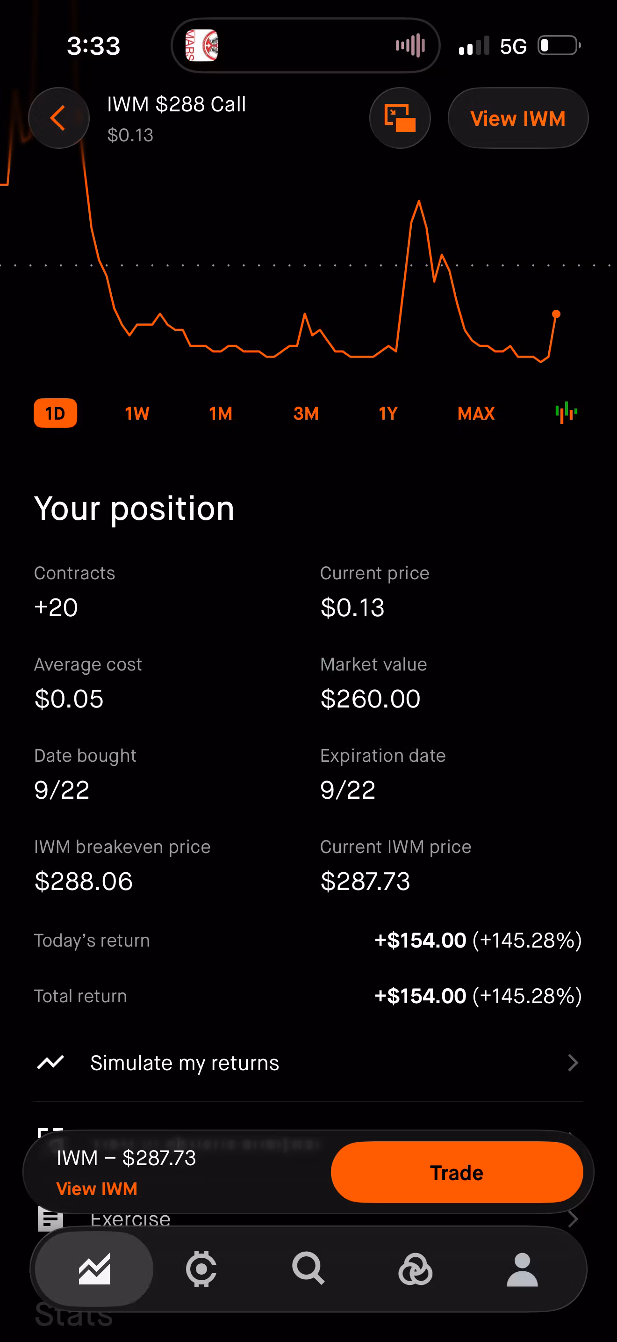617x1342 pixels.
Task: Tap the Simulate my returns line icon
Action: coord(50,1062)
